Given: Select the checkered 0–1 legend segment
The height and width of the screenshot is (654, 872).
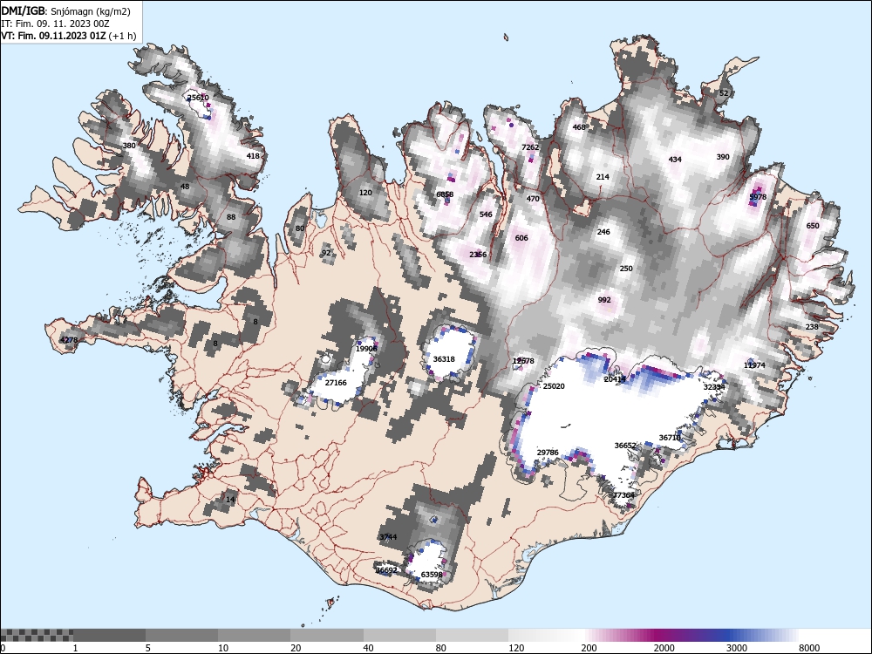Looking at the screenshot, I should click(x=37, y=635).
